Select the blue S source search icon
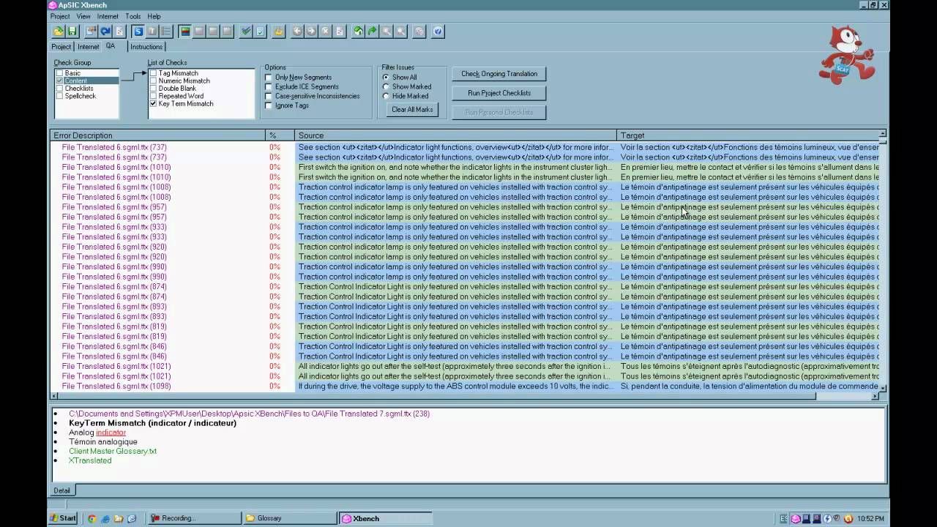 pyautogui.click(x=138, y=31)
